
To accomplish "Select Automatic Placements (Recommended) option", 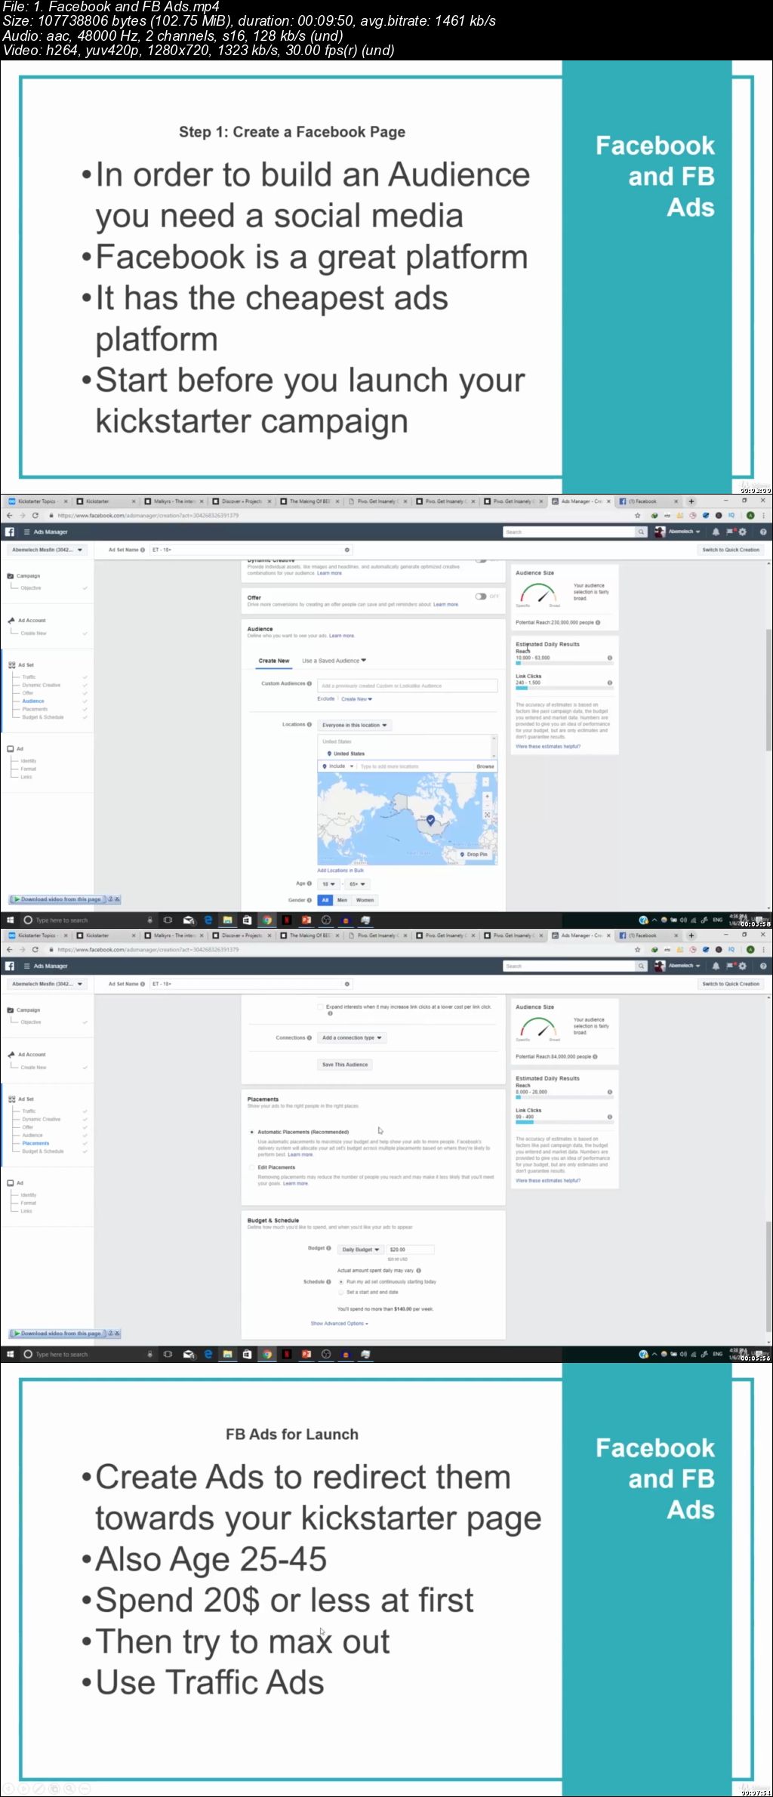I will click(x=251, y=1132).
